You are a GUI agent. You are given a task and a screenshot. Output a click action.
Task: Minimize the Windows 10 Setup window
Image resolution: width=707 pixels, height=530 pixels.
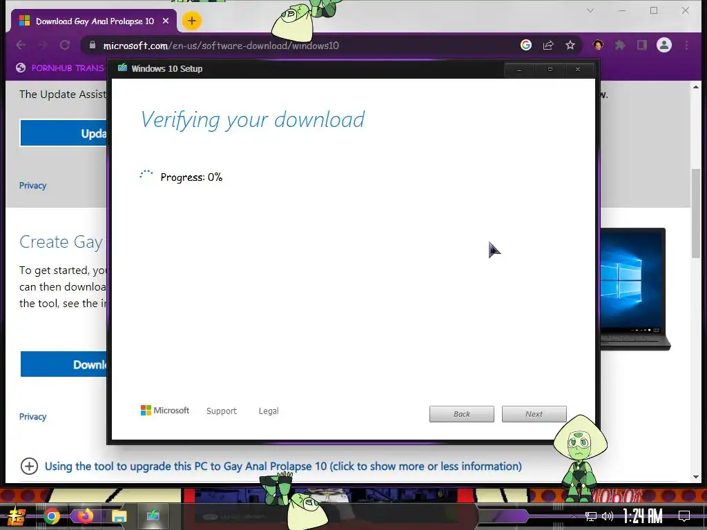click(x=519, y=70)
